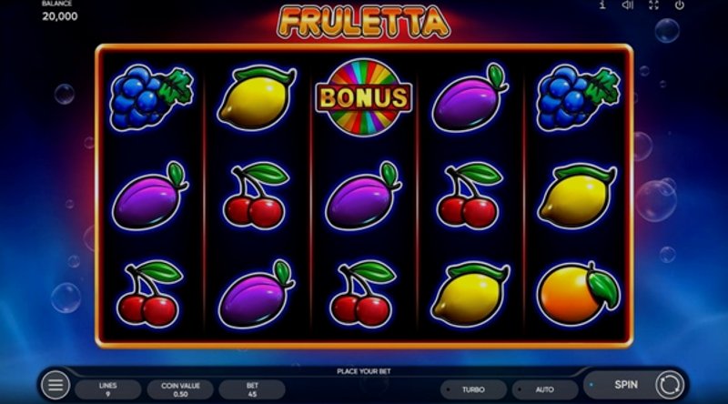Screen dimensions: 728x404
Task: Toggle Auto spin mode
Action: point(545,389)
